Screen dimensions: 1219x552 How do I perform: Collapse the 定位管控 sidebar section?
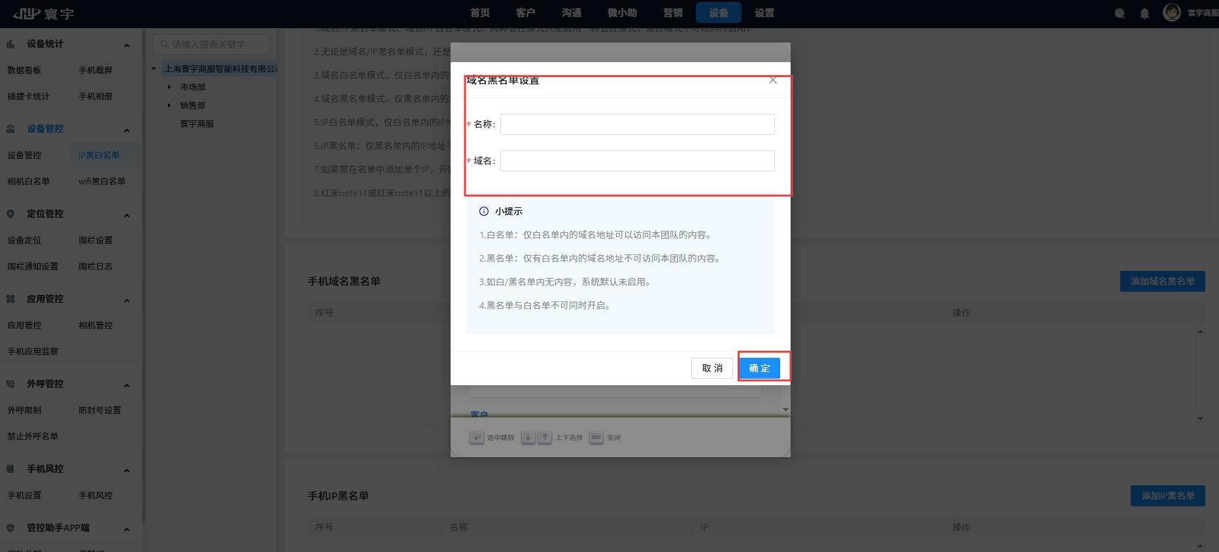pyautogui.click(x=127, y=215)
